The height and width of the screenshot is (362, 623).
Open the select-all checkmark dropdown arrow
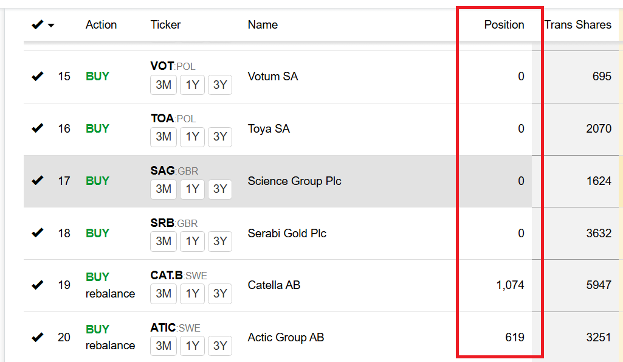[x=51, y=26]
